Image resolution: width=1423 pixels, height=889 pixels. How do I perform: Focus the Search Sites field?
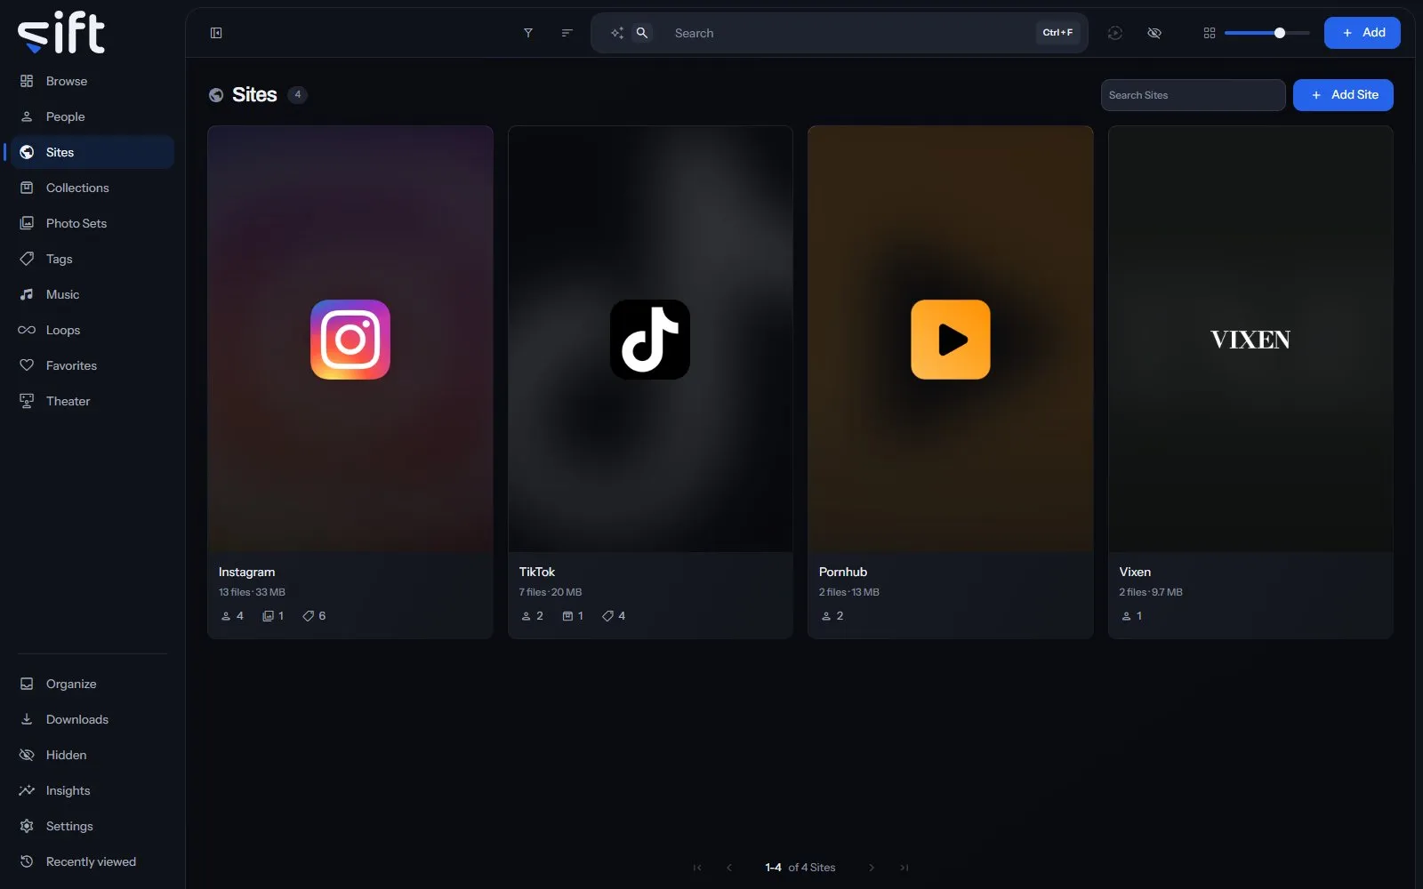pyautogui.click(x=1193, y=95)
